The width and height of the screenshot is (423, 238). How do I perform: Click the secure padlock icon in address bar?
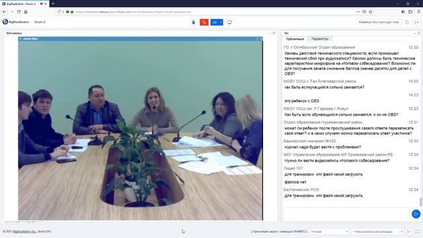coord(72,12)
